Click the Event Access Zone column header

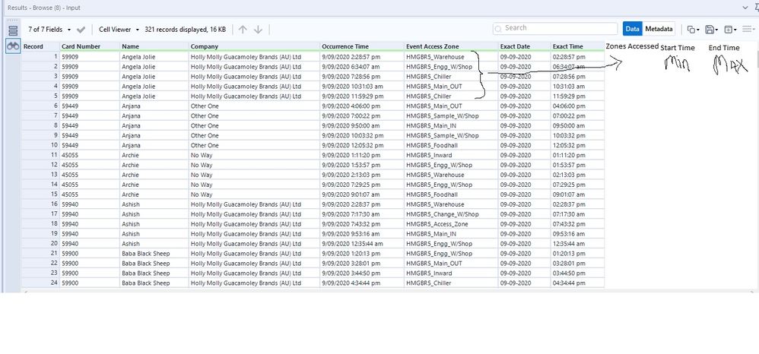(451, 46)
